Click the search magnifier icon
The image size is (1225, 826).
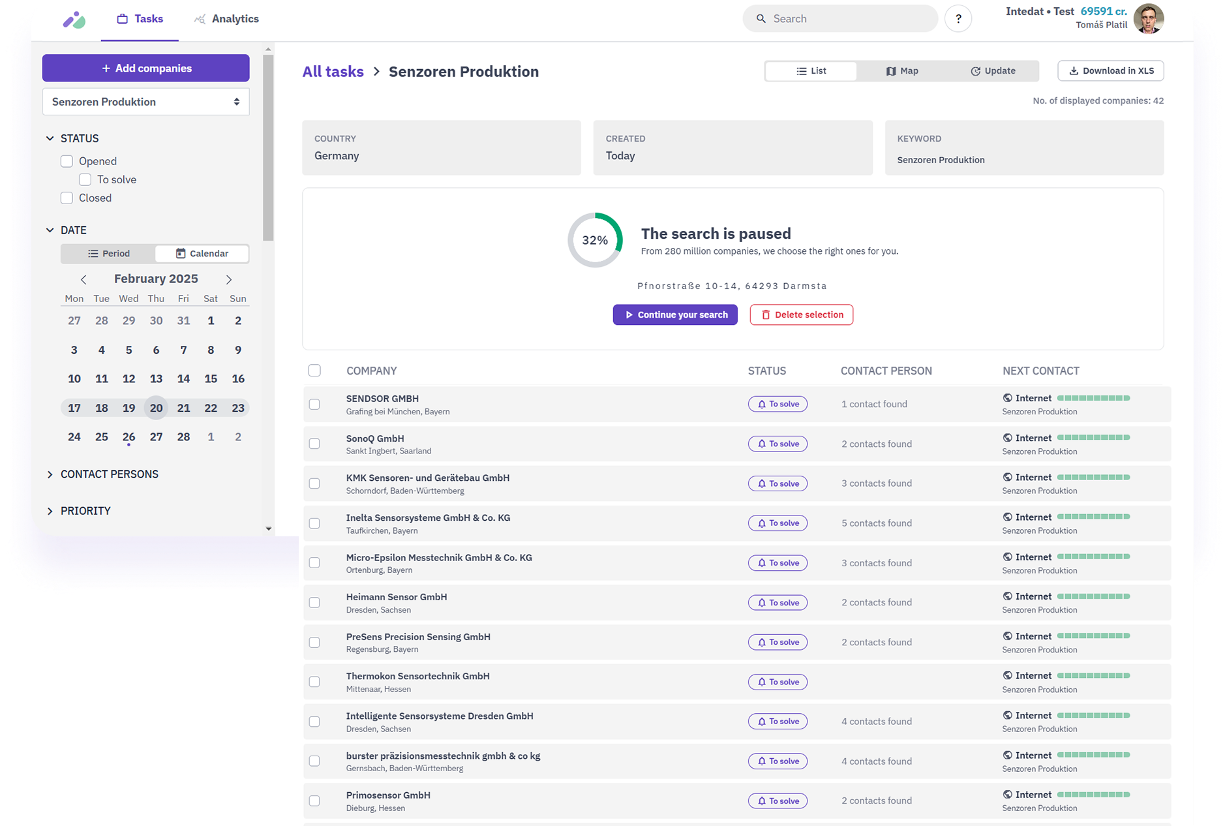coord(761,19)
